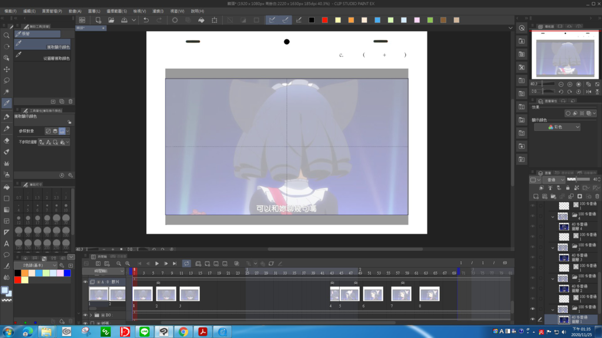
Task: Toggle visibility of animation folder A
Action: pos(85,282)
